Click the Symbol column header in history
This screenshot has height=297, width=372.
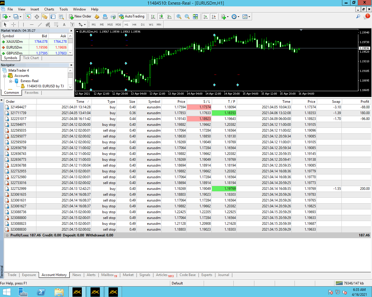149,102
